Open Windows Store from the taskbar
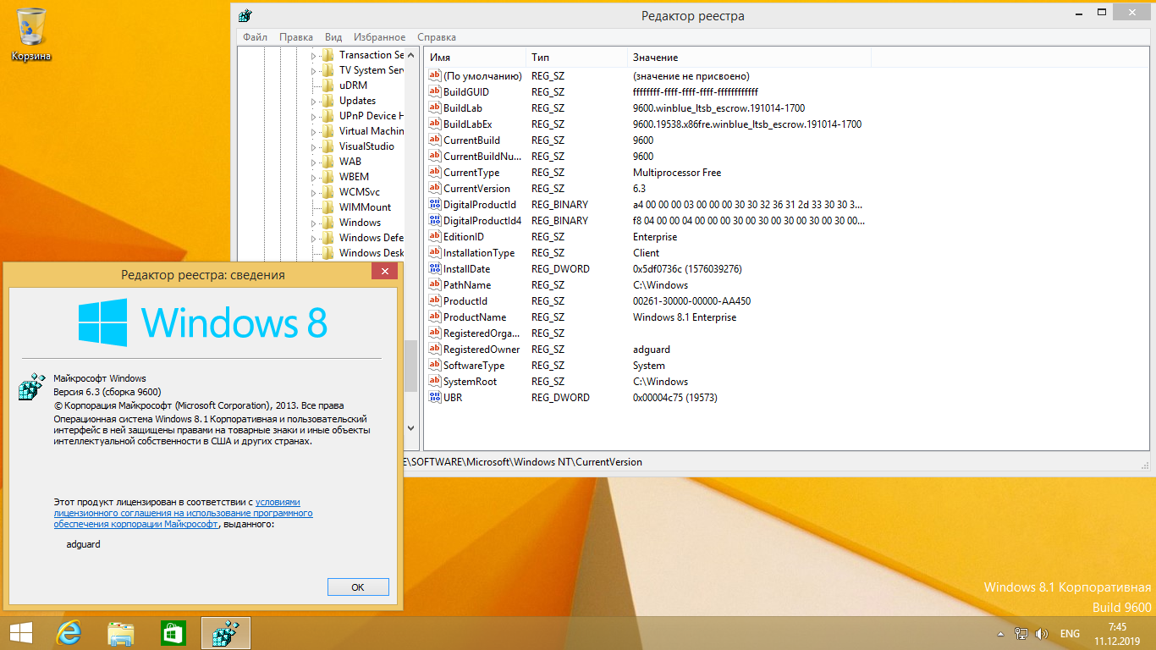 click(173, 633)
